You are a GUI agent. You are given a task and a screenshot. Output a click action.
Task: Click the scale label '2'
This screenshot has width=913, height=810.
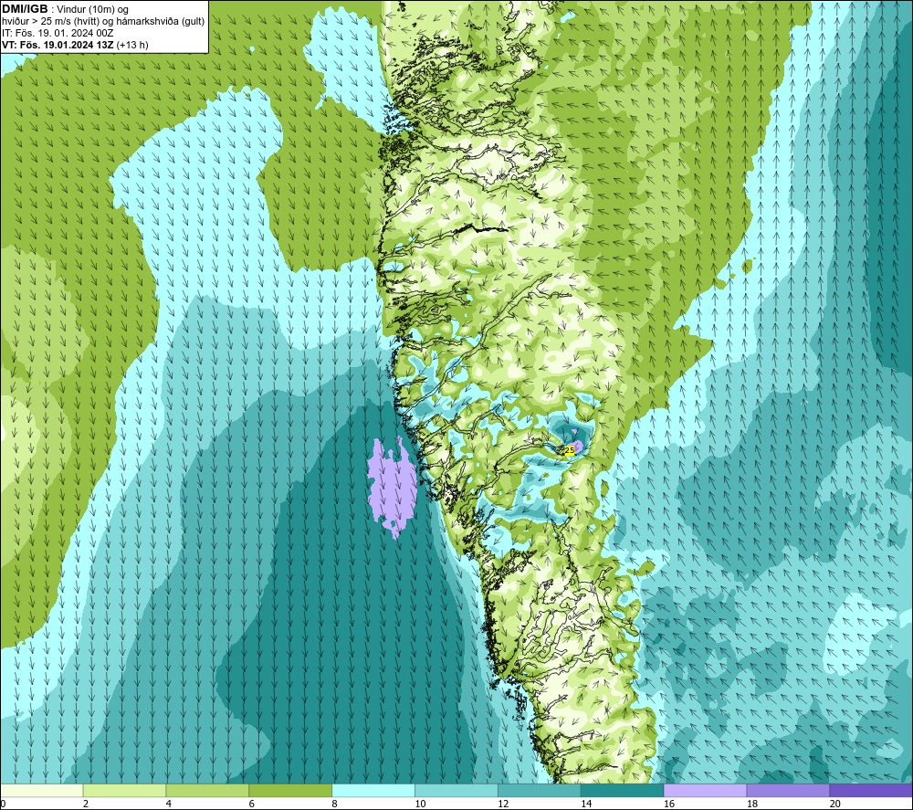[x=86, y=805]
